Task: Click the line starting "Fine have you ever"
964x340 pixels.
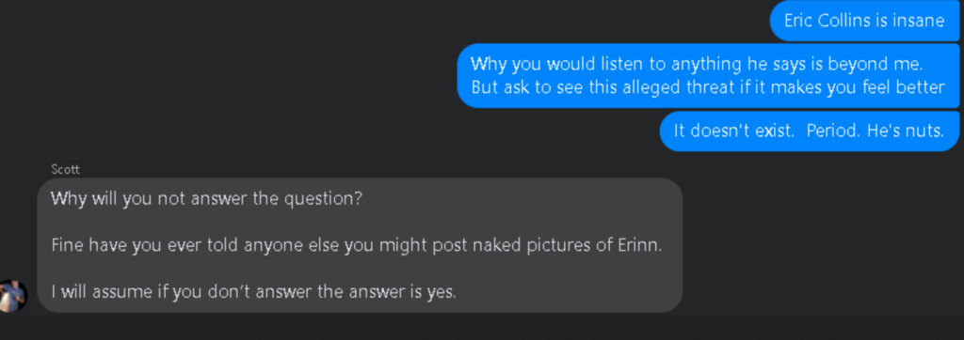Action: (357, 245)
